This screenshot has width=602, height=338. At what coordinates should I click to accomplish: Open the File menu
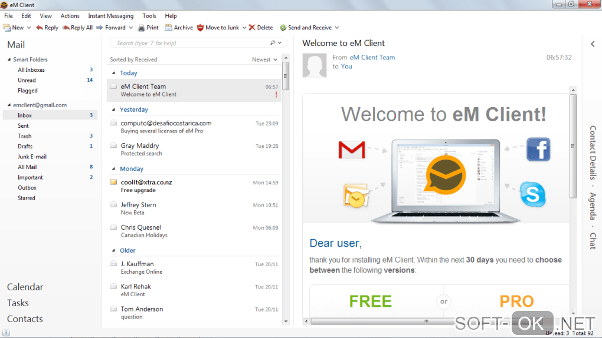8,16
